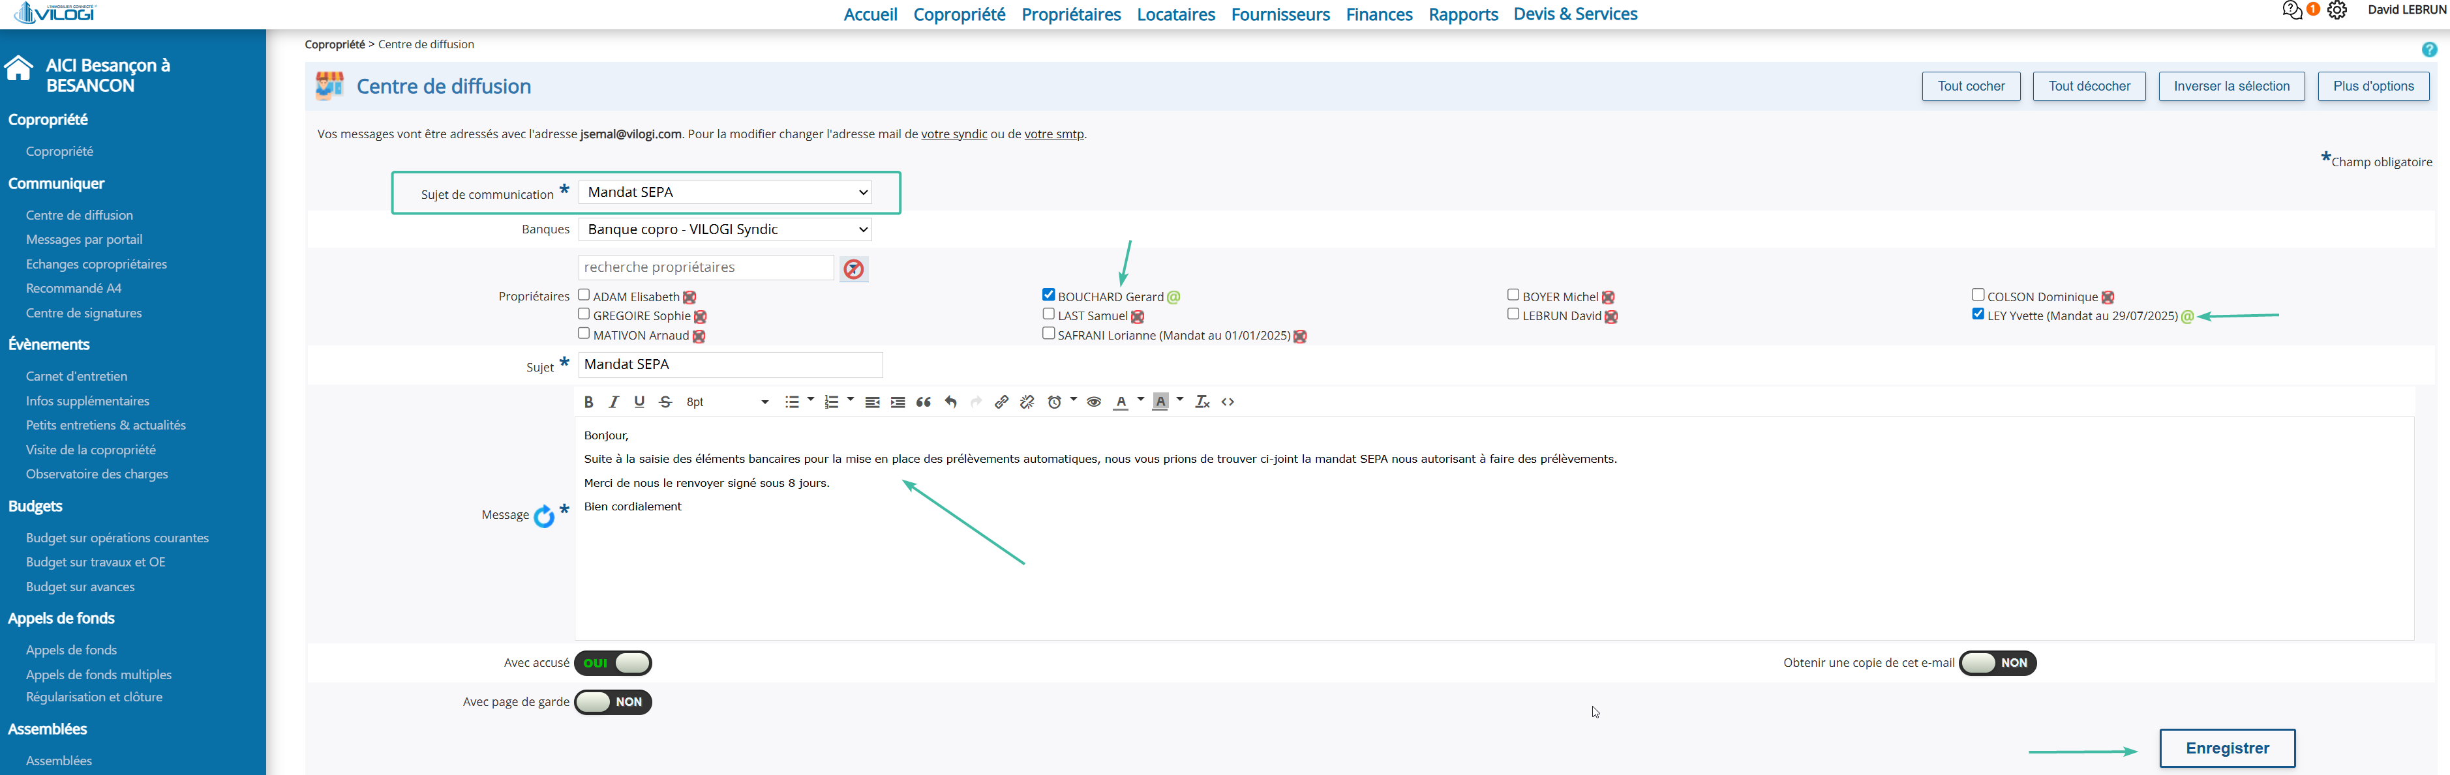Reset message with blue refresh icon

pyautogui.click(x=544, y=516)
